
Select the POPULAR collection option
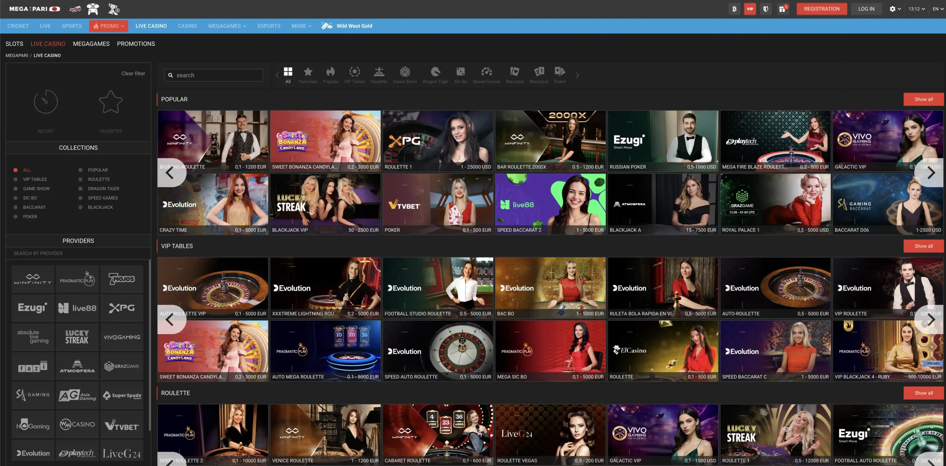pyautogui.click(x=93, y=170)
